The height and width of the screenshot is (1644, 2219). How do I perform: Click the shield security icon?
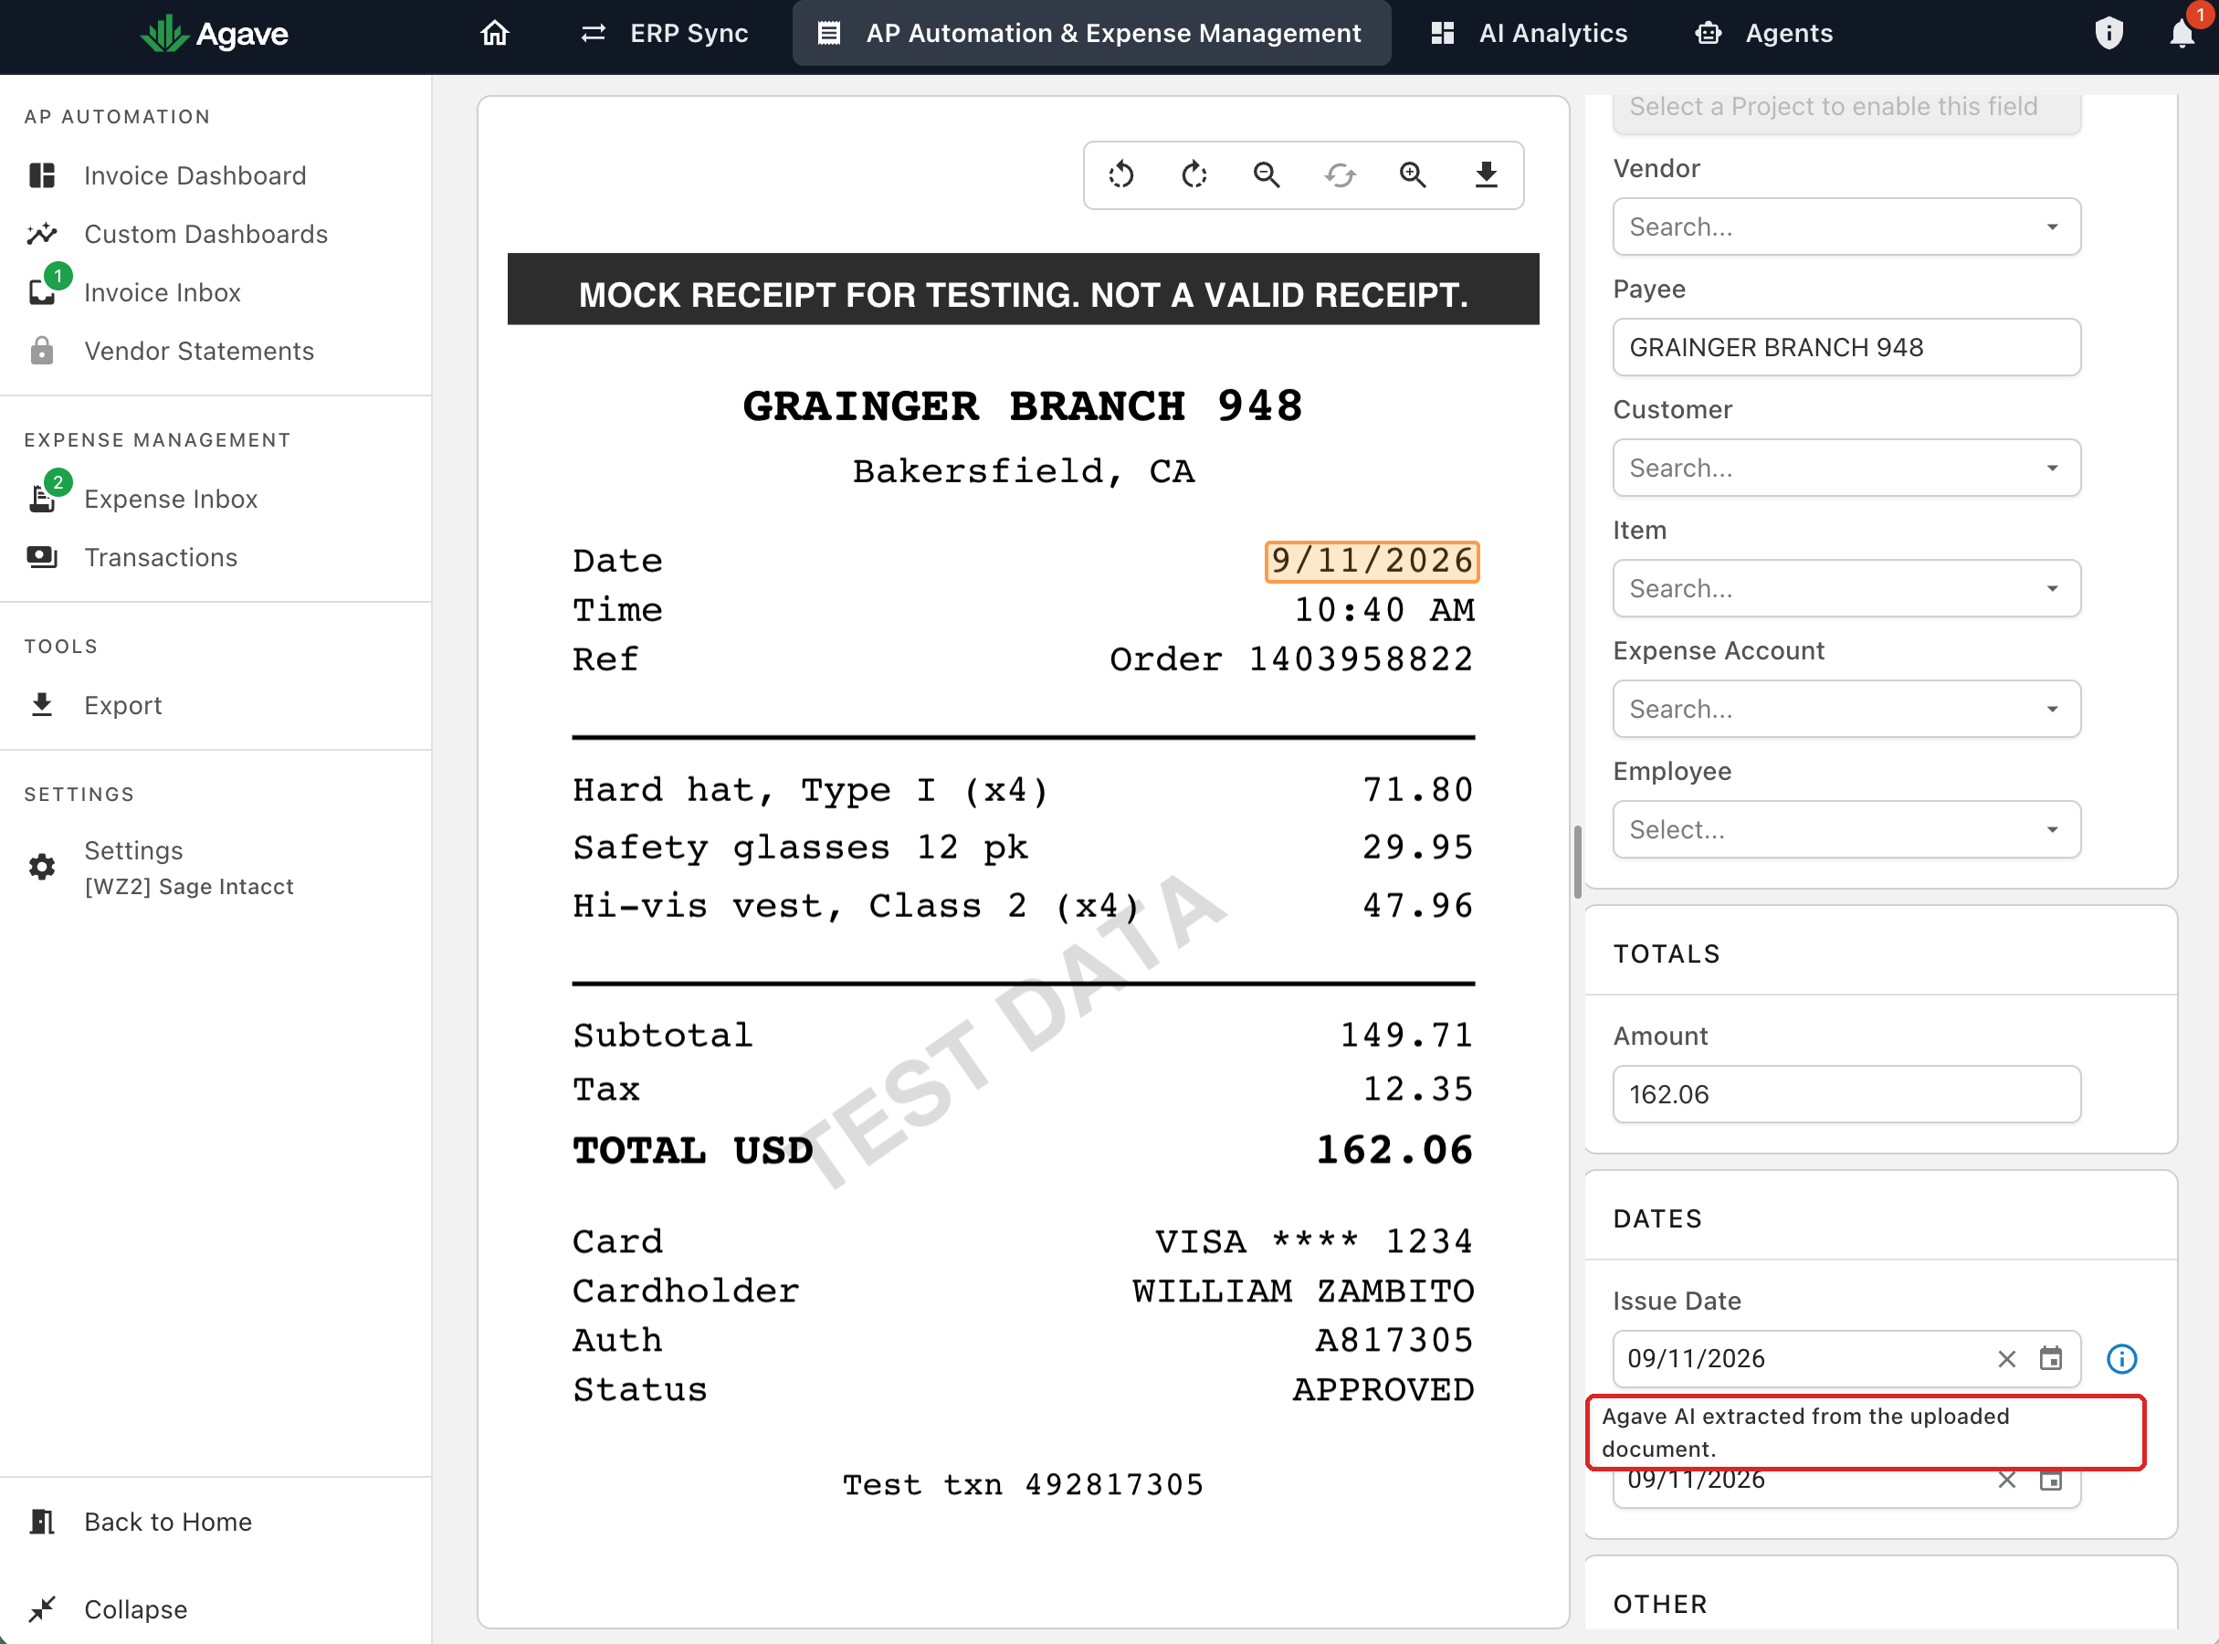click(x=2109, y=33)
